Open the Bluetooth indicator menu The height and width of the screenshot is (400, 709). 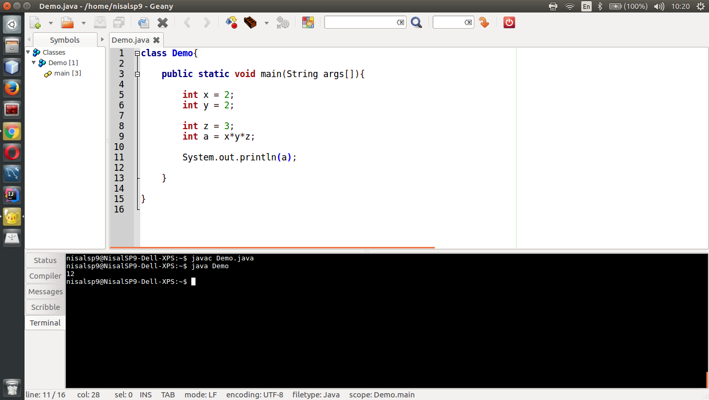(x=600, y=6)
